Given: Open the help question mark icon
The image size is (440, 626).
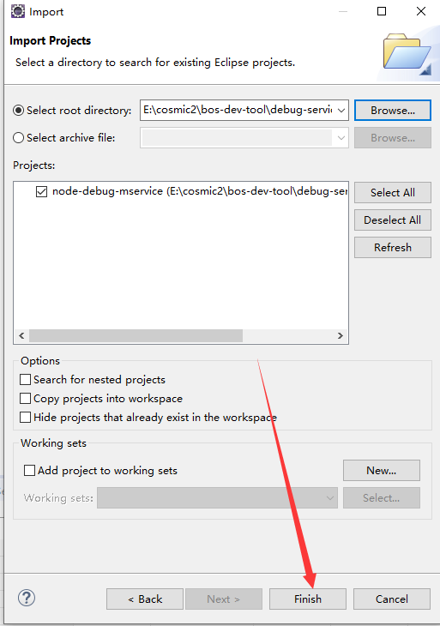Looking at the screenshot, I should point(27,598).
